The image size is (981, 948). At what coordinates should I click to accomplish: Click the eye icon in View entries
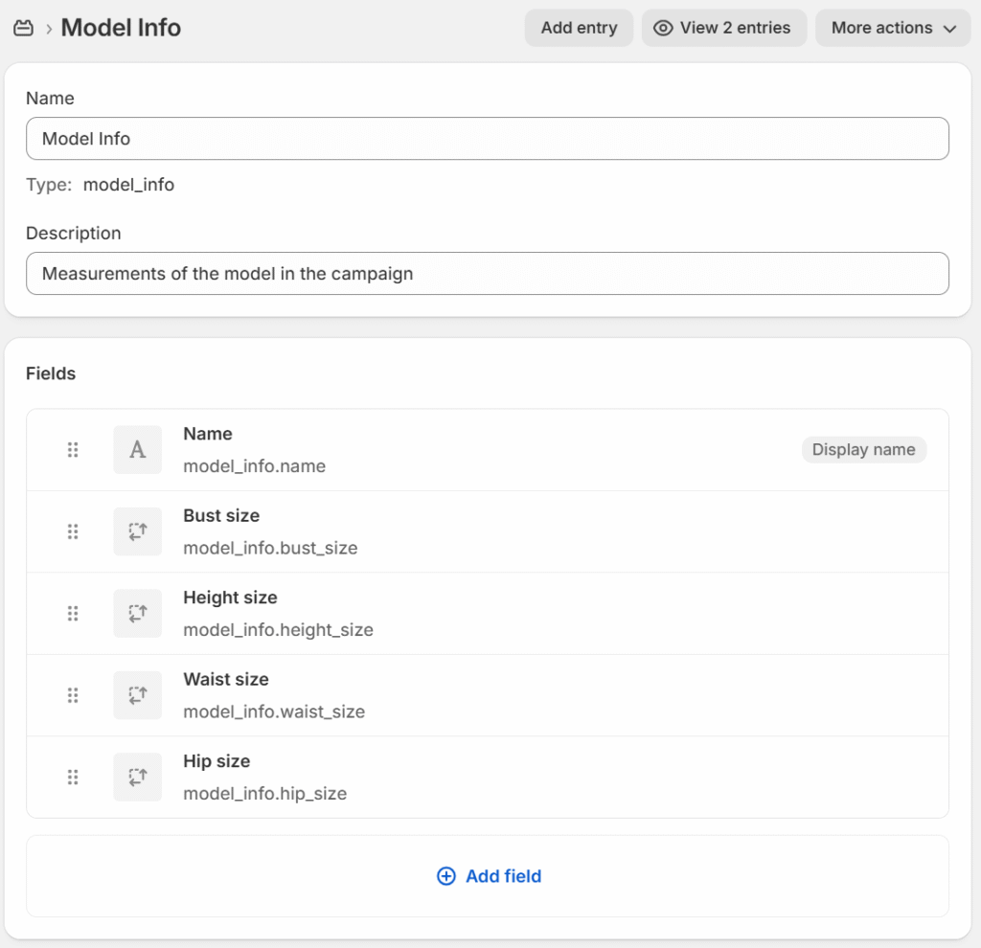coord(663,28)
